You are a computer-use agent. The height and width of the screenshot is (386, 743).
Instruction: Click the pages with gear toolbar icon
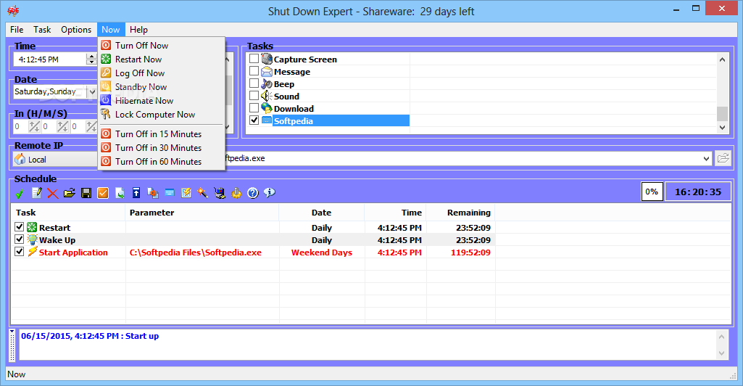tap(152, 192)
